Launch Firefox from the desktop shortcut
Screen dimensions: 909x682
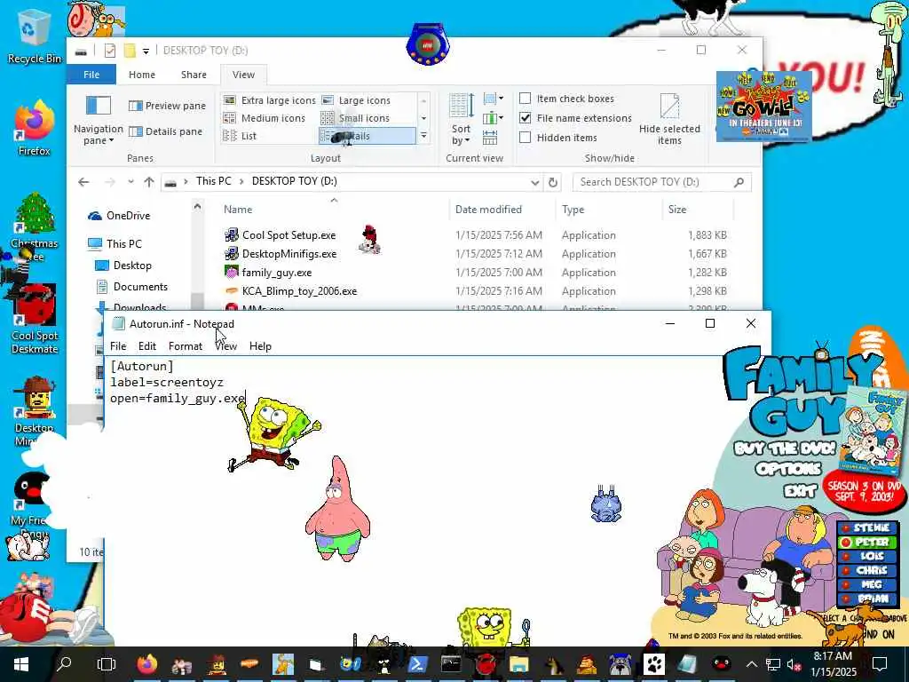(x=34, y=129)
